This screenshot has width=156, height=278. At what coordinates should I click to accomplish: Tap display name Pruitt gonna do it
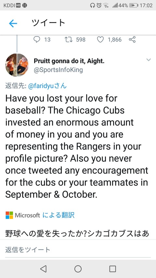click(x=69, y=61)
